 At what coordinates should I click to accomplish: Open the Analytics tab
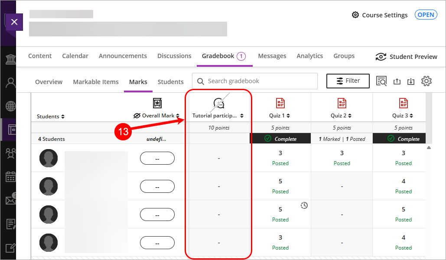tap(310, 56)
